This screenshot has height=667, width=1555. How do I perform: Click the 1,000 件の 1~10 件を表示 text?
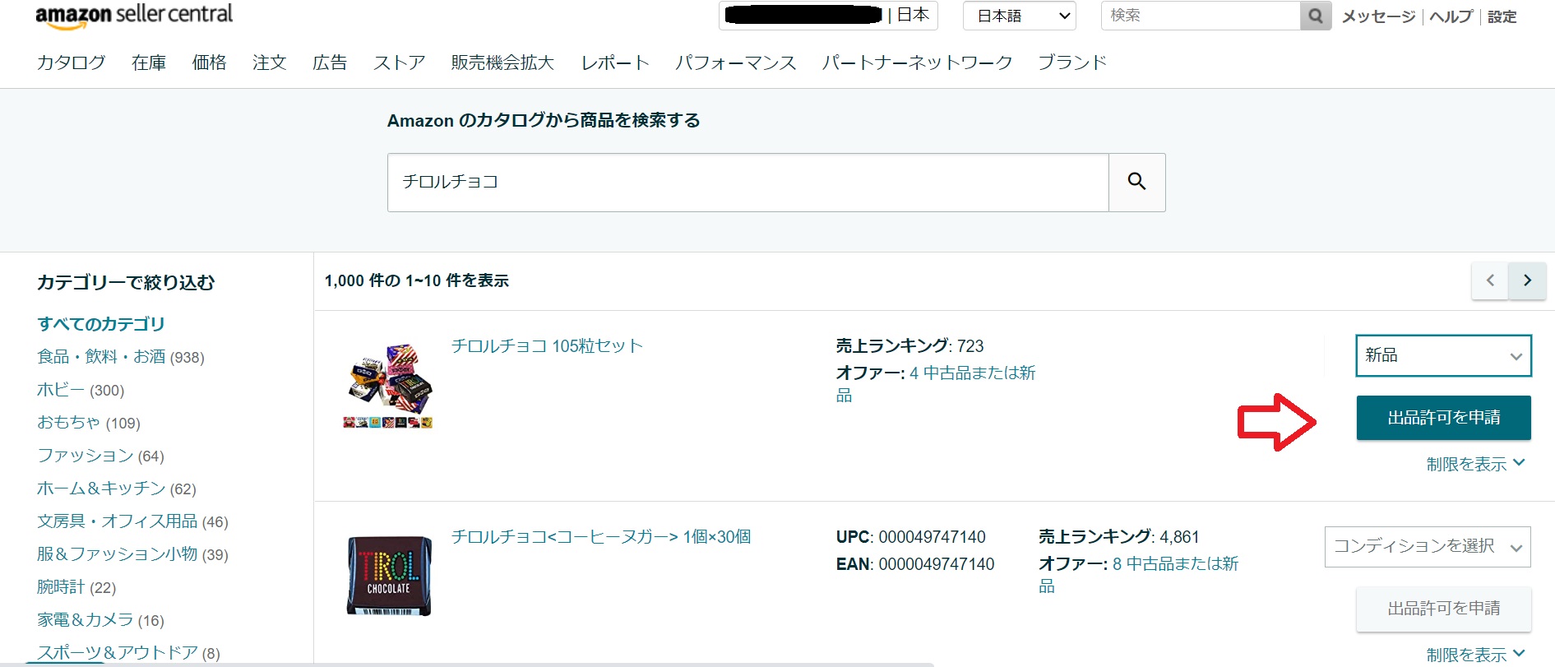[x=417, y=280]
